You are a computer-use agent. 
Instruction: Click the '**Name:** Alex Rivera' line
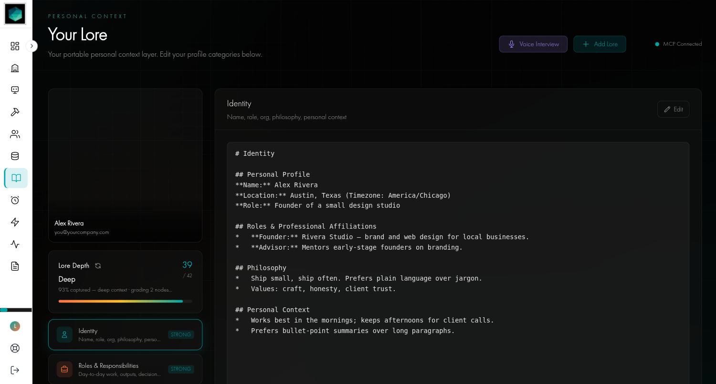(276, 185)
